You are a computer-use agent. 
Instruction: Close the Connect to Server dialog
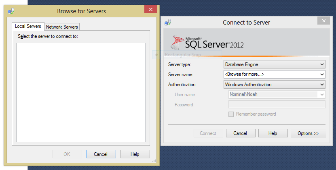[323, 21]
